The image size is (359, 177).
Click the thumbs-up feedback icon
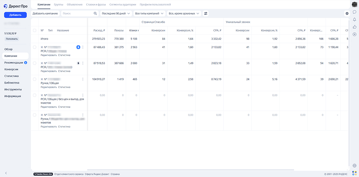(x=355, y=27)
